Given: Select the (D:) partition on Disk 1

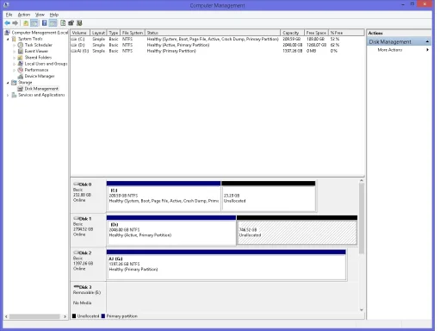Looking at the screenshot, I should [x=171, y=230].
